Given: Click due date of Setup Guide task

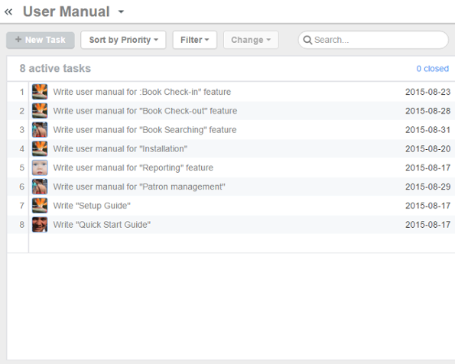Looking at the screenshot, I should click(x=427, y=206).
